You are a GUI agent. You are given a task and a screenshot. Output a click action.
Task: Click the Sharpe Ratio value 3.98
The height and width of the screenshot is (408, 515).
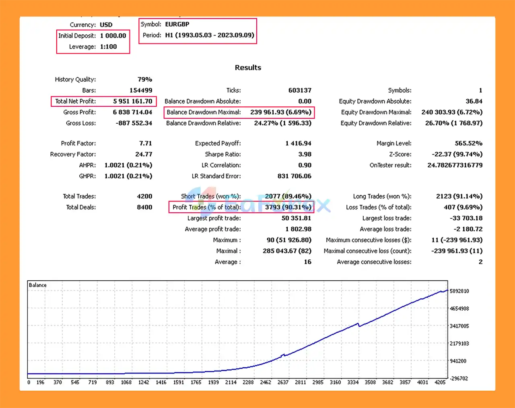click(305, 154)
